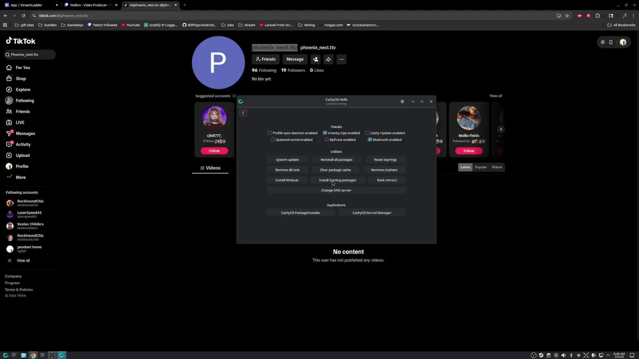Switch to Nolbro - Video Producer tab
The height and width of the screenshot is (359, 639).
point(91,5)
